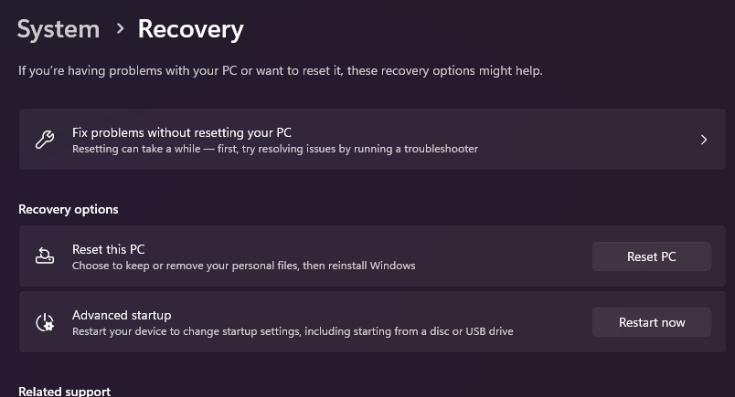Click the breadcrumb arrow after System

tap(120, 29)
